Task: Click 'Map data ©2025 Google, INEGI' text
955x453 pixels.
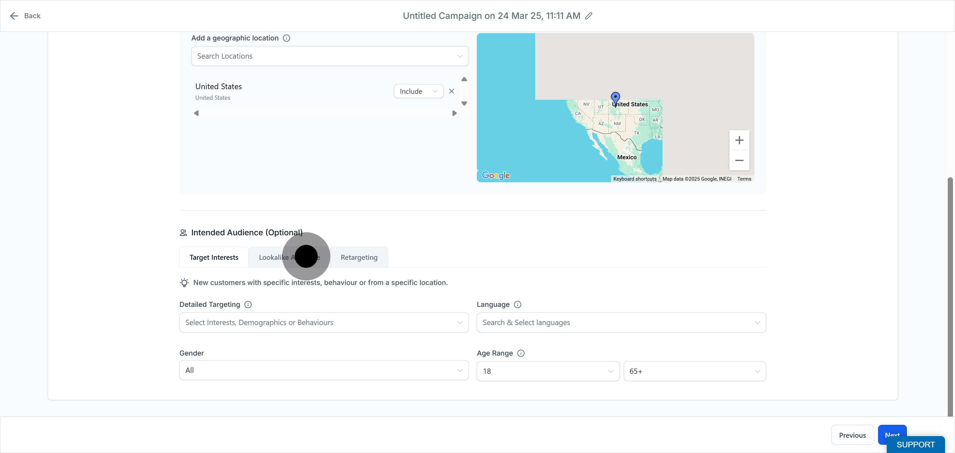Action: (697, 179)
